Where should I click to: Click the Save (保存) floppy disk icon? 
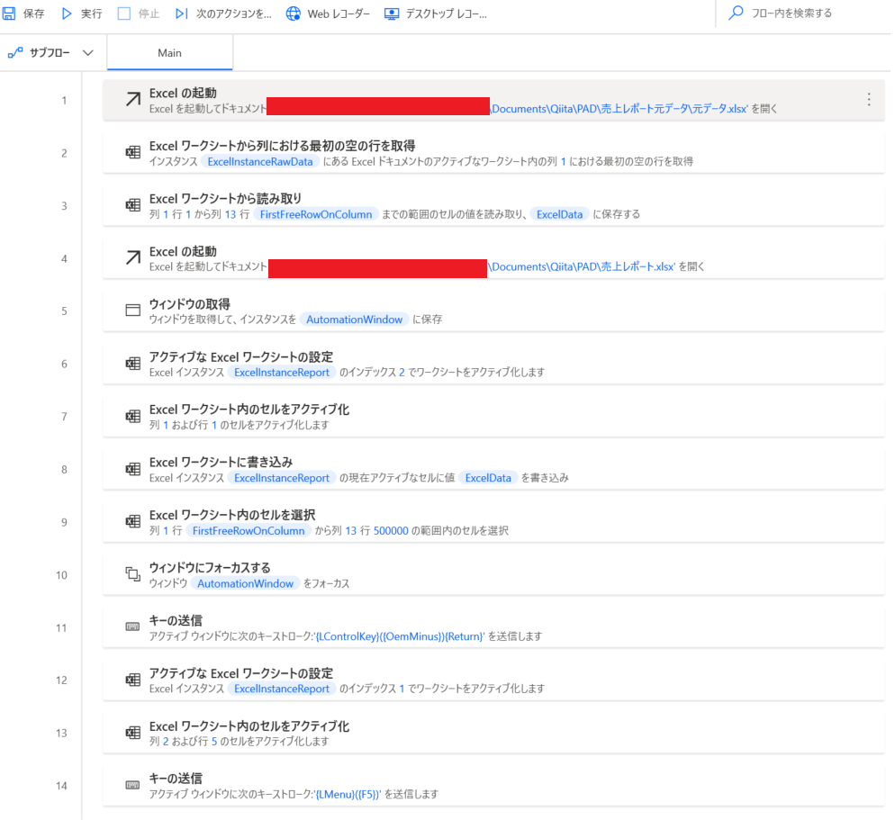9,14
